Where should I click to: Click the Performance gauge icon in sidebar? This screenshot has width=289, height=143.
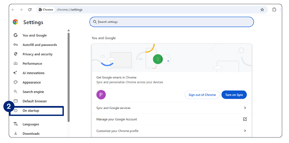(x=16, y=63)
